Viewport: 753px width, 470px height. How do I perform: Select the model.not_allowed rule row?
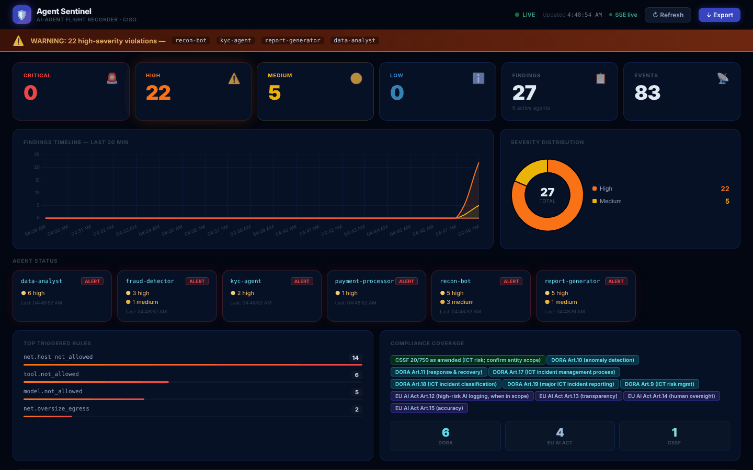coord(193,393)
